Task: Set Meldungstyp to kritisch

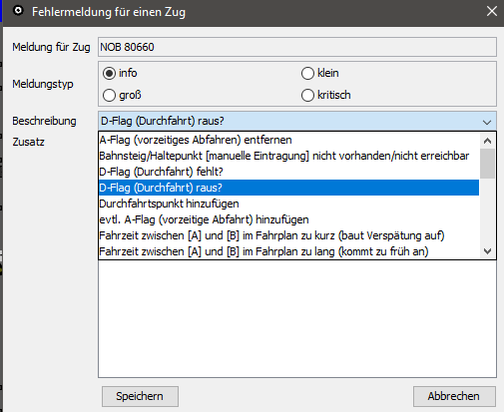Action: click(x=307, y=95)
